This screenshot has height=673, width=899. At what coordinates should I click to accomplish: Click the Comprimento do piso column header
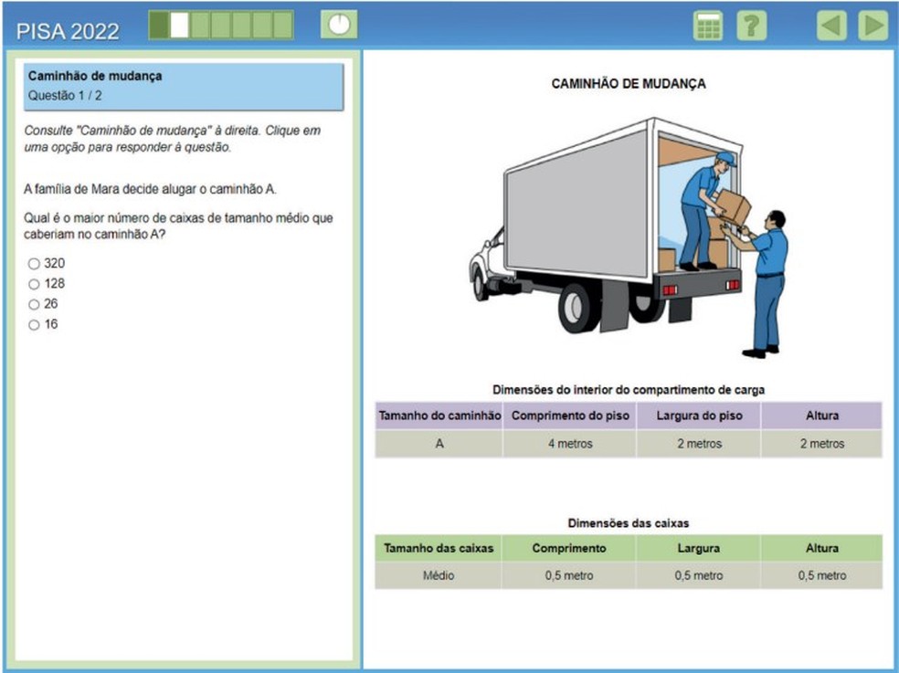[x=569, y=415]
